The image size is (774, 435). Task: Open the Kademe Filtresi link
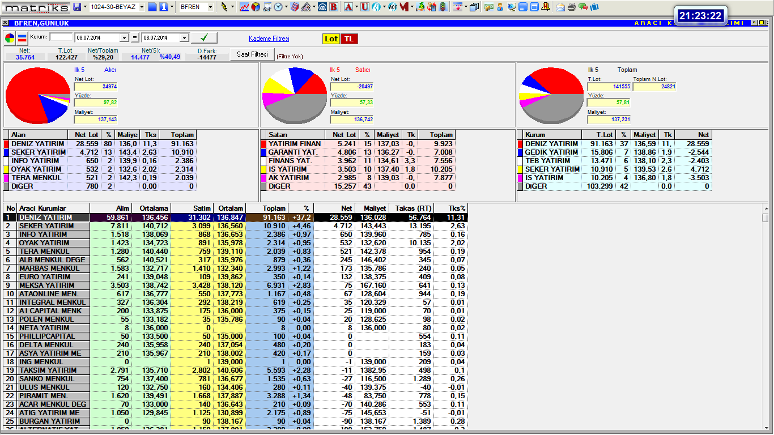click(x=269, y=39)
